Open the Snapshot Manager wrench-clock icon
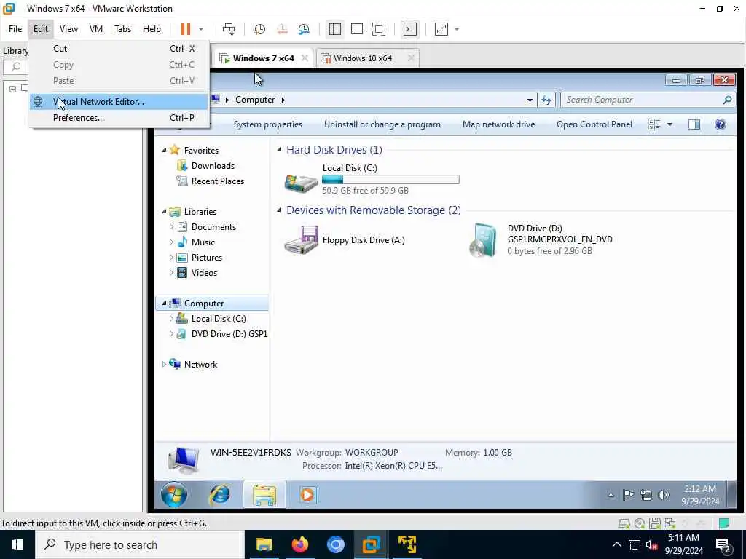 [304, 29]
